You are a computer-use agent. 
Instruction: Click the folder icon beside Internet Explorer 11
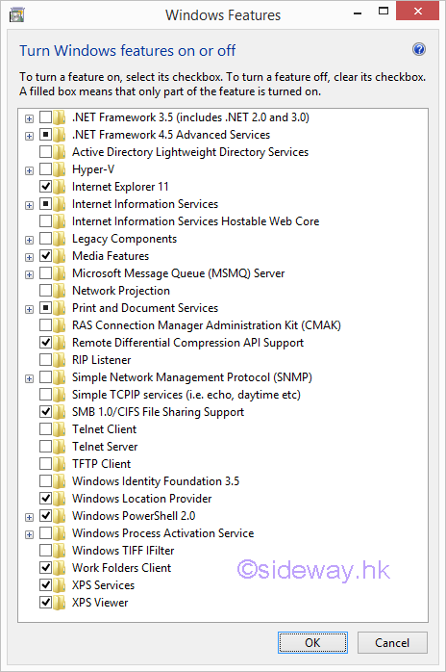(x=60, y=187)
